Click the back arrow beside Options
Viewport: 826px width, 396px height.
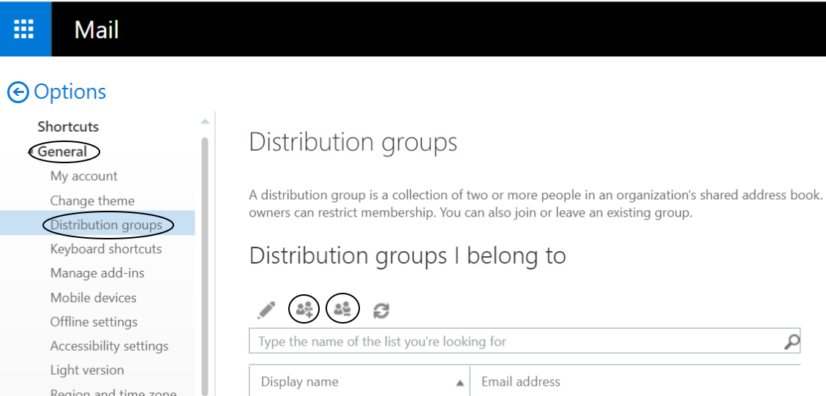18,92
